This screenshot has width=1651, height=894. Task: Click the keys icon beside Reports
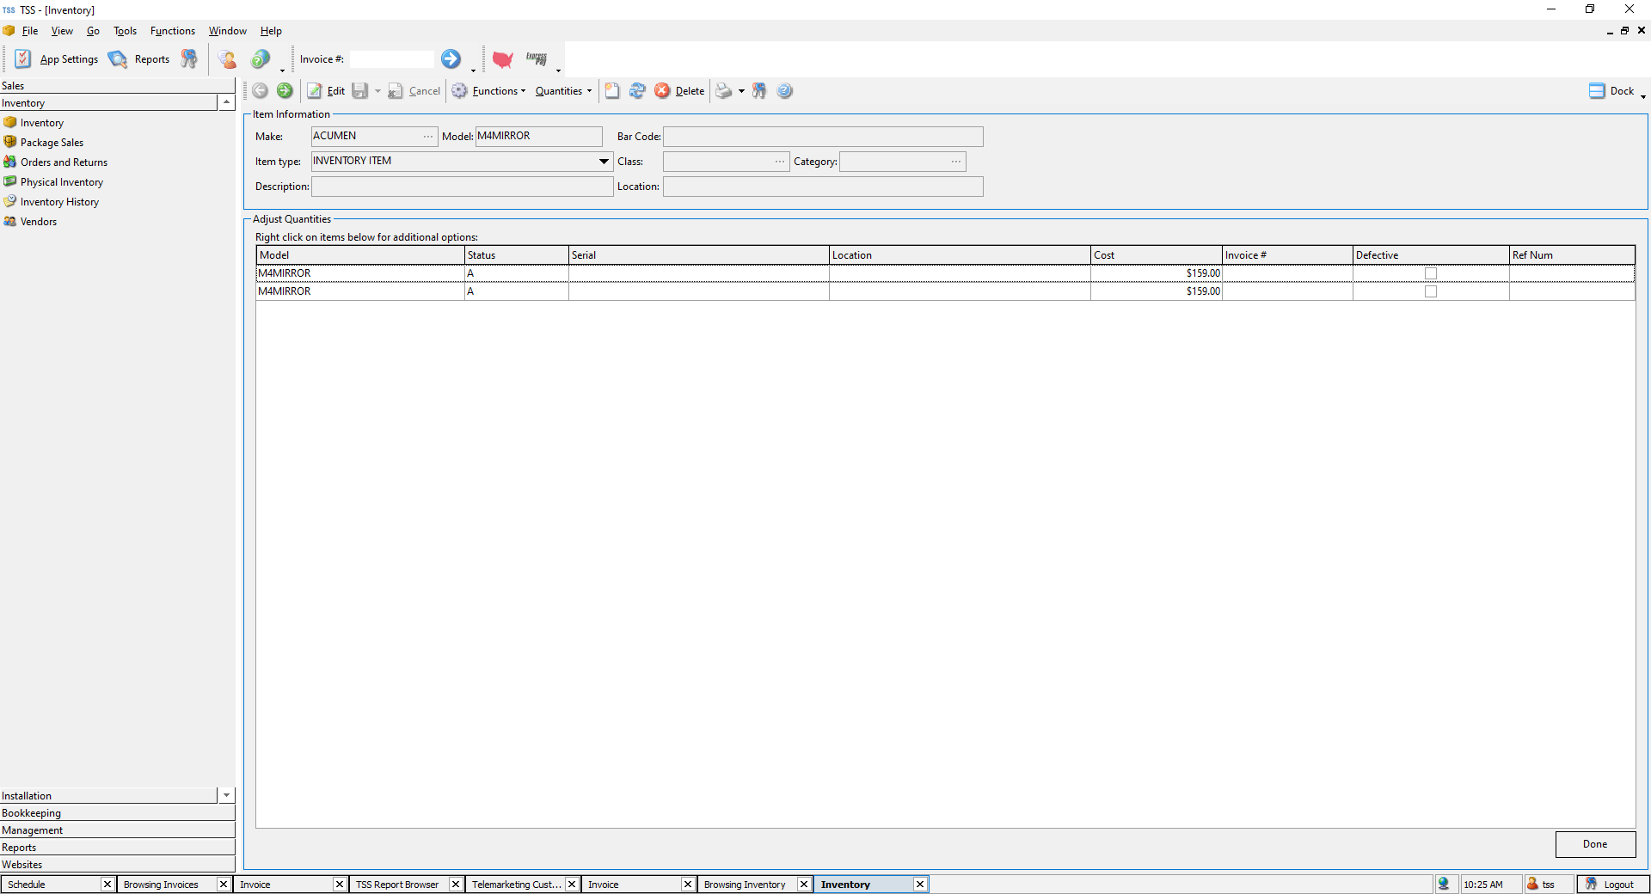(189, 59)
